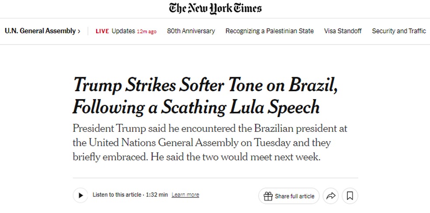Open the Security and Traffic topic
Viewport: 430px width, 213px height.
(x=399, y=31)
